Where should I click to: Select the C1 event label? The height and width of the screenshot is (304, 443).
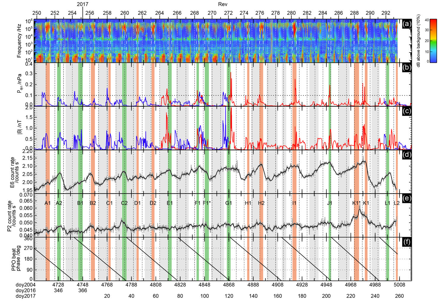(x=109, y=203)
